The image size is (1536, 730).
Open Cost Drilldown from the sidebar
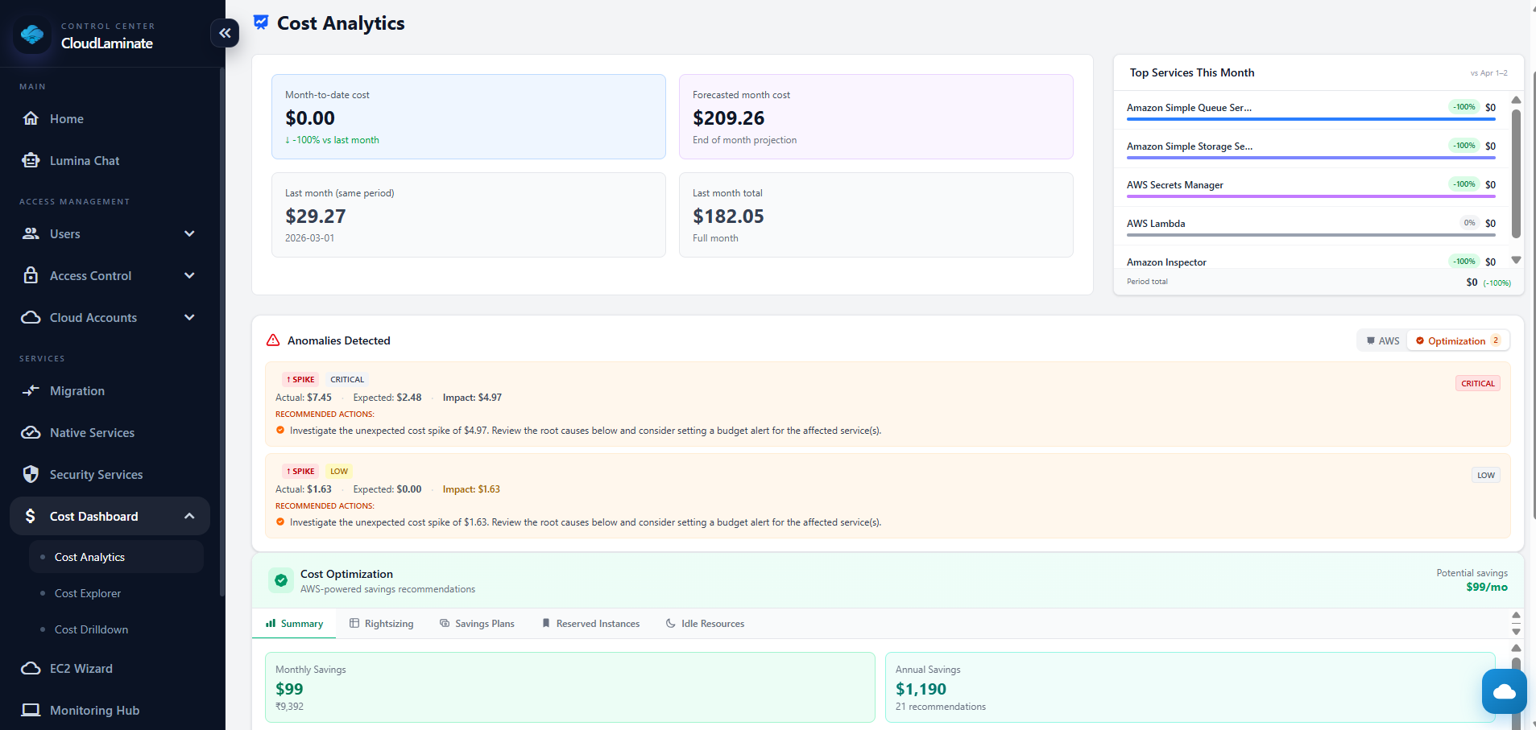pos(90,629)
